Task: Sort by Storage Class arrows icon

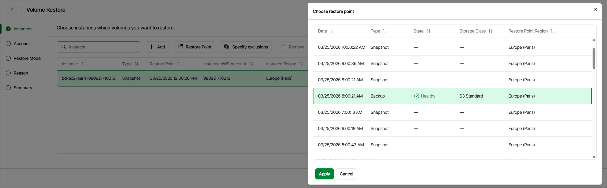Action: [x=491, y=31]
